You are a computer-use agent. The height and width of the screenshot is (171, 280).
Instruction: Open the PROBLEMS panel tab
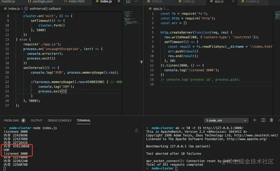pos(11,121)
